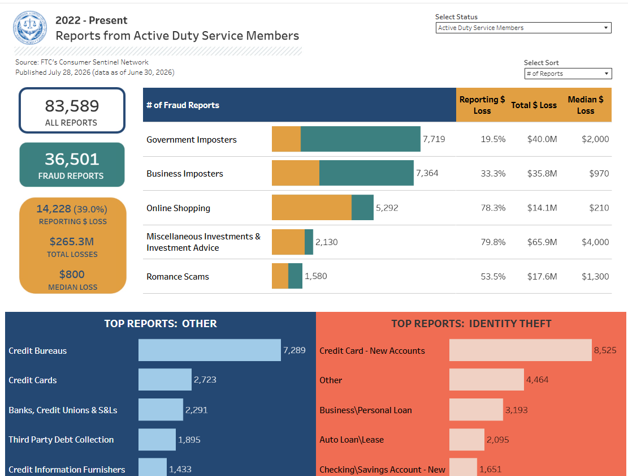This screenshot has width=628, height=476.
Task: Click the Source: FTC's Consumer Sentinel Network text
Action: click(82, 62)
